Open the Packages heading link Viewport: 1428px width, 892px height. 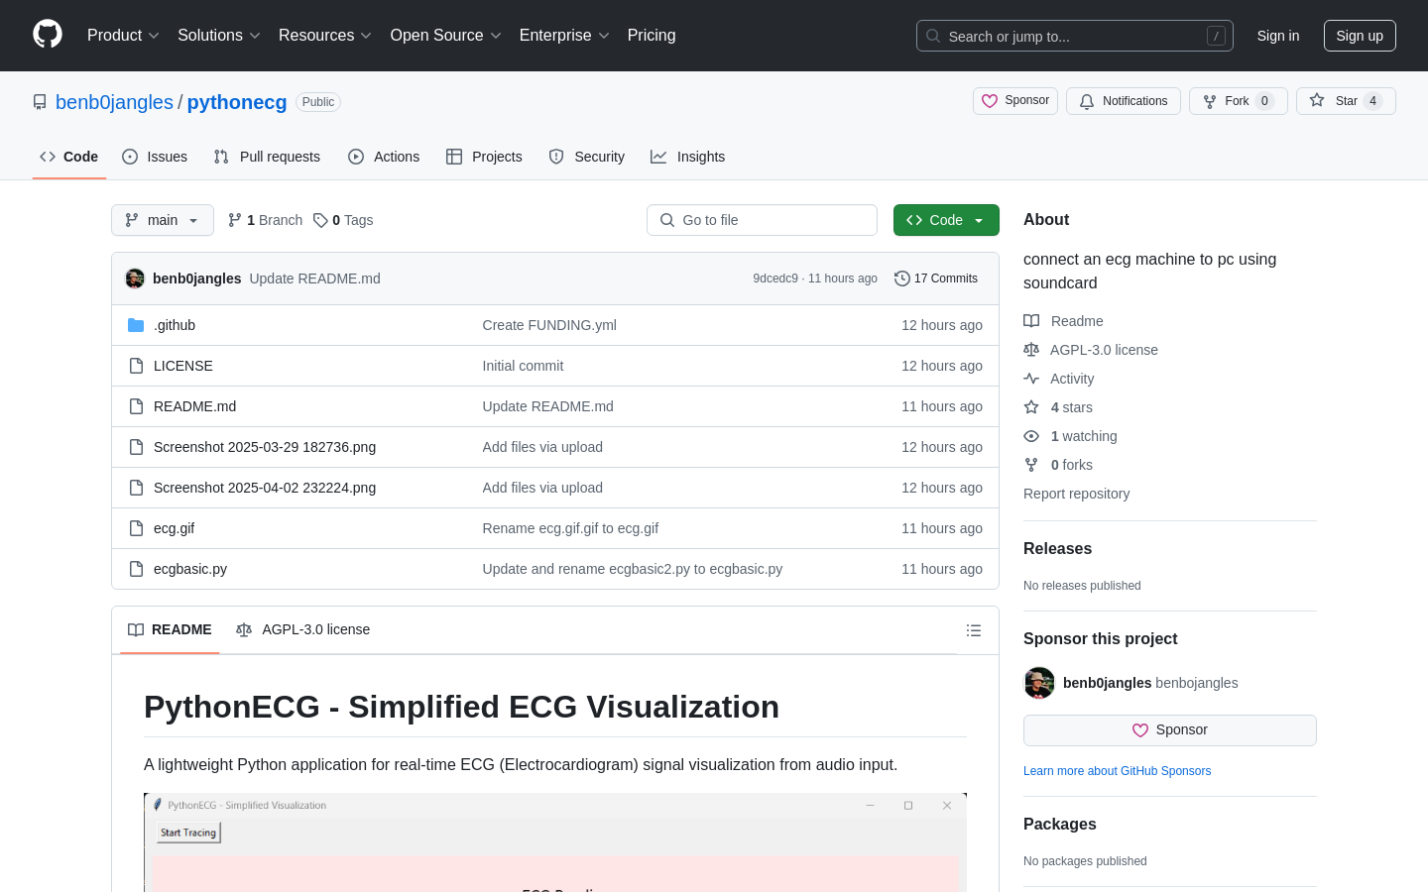[x=1060, y=825]
